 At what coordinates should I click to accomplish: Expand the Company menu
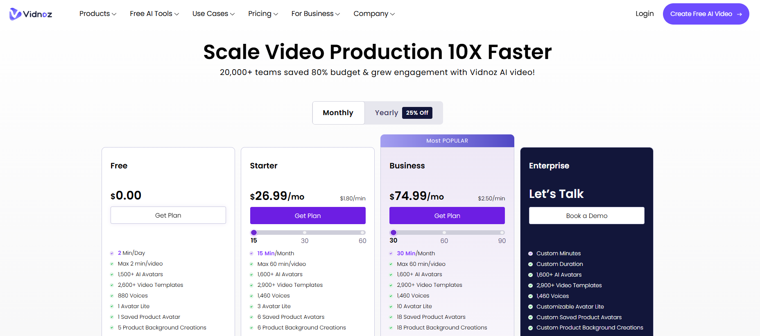[374, 14]
